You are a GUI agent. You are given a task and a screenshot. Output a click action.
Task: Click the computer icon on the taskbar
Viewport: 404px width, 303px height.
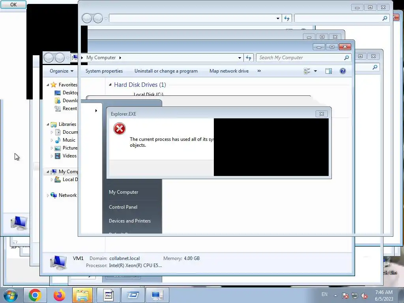pos(157,295)
